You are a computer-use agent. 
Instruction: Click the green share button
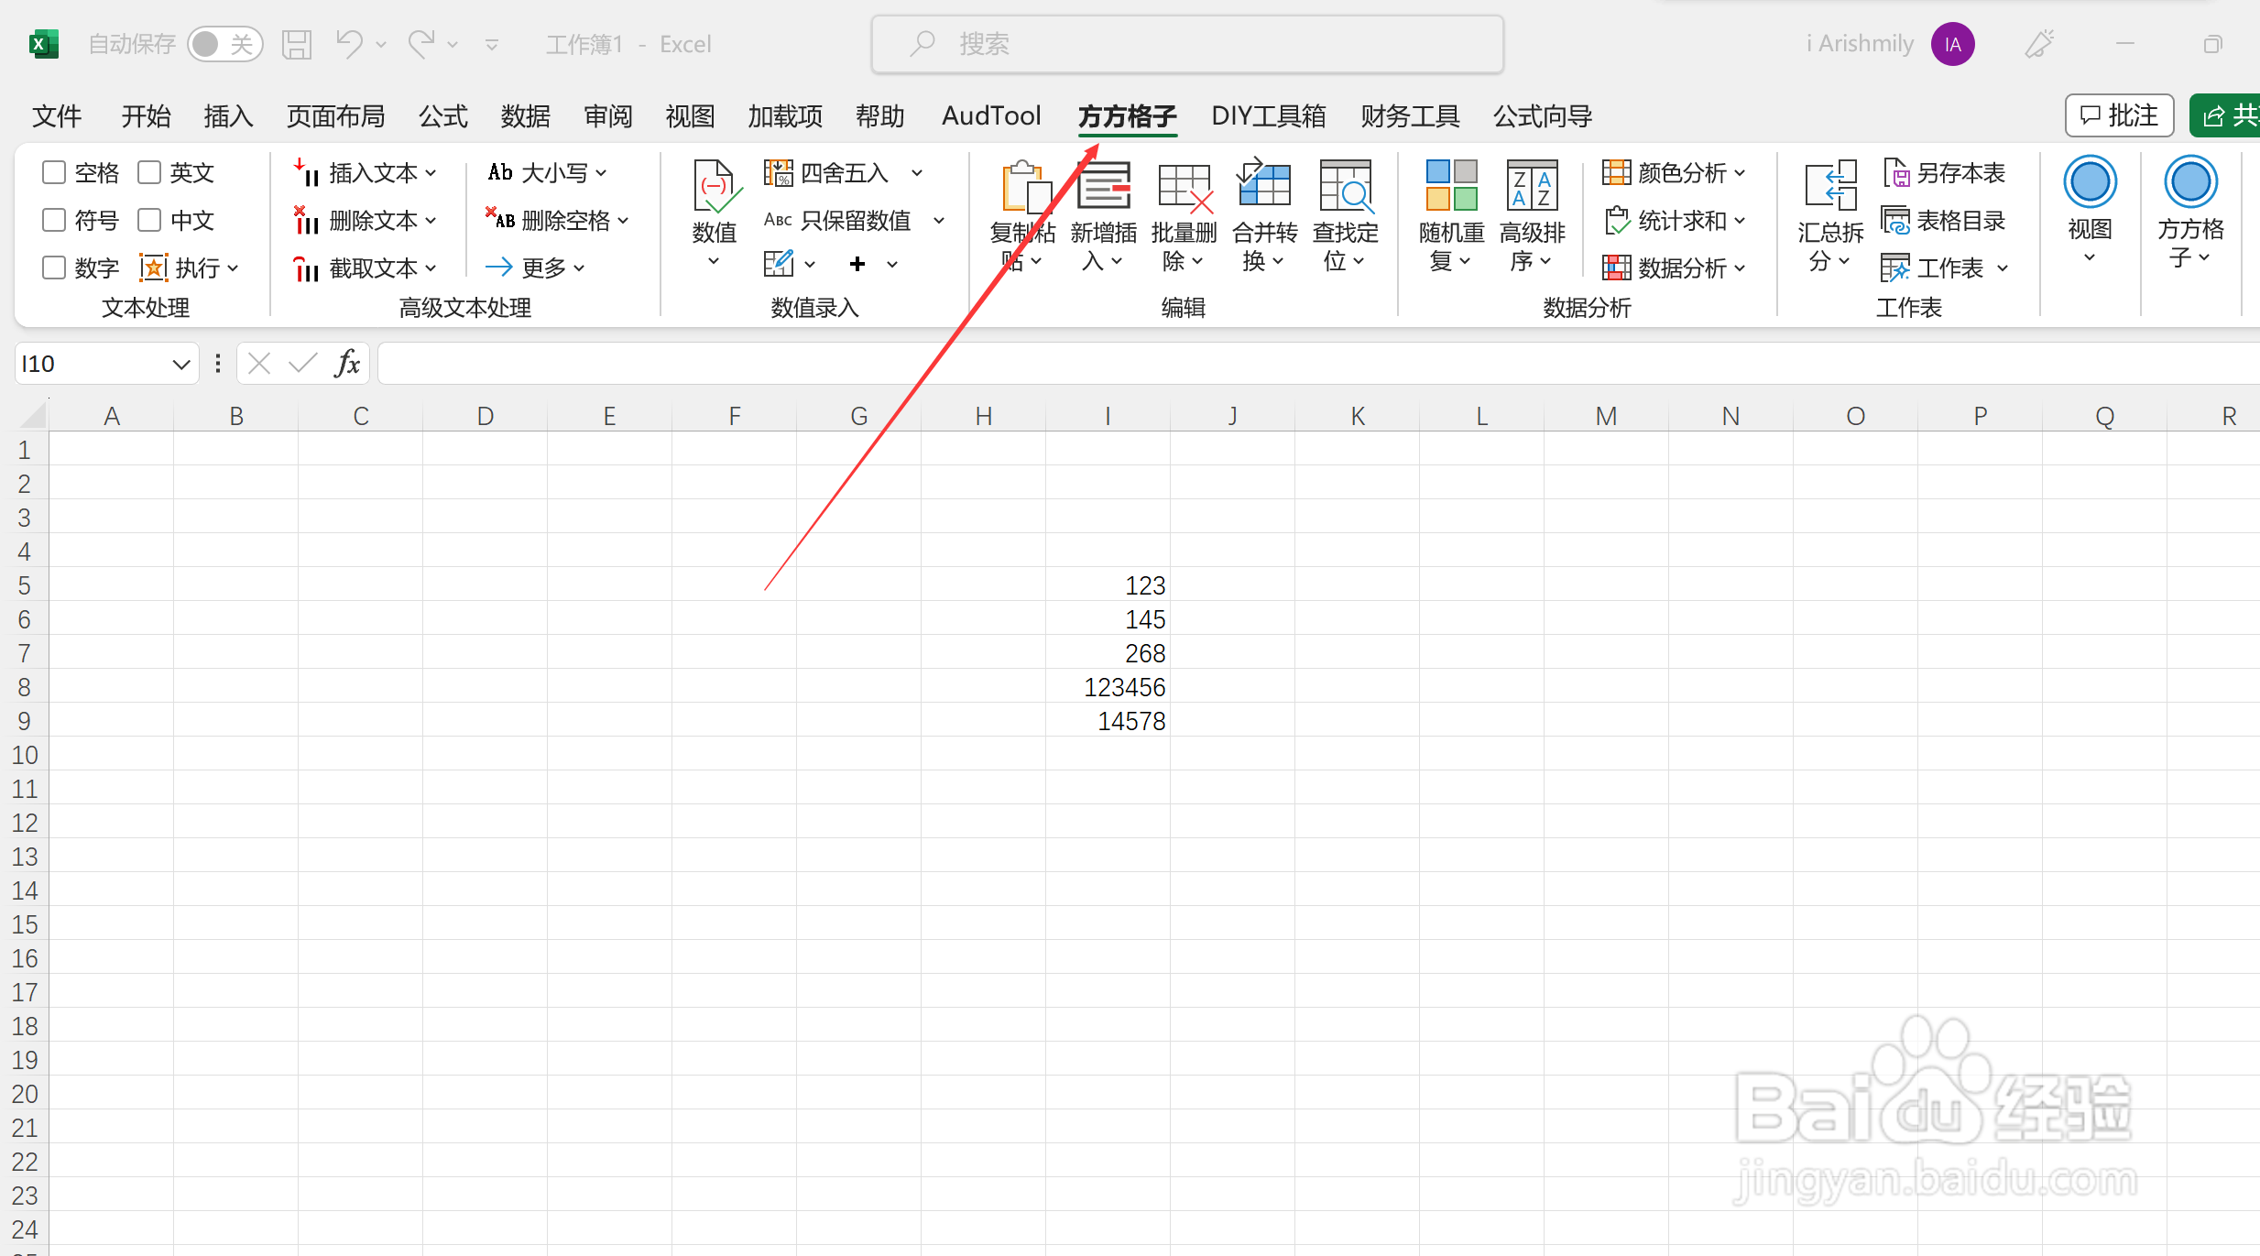[x=2226, y=115]
